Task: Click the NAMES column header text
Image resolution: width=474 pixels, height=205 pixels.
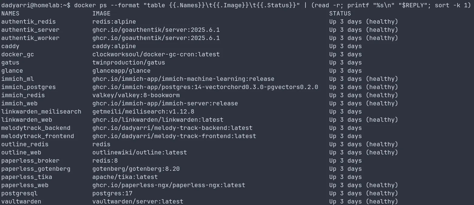Action: pos(10,14)
